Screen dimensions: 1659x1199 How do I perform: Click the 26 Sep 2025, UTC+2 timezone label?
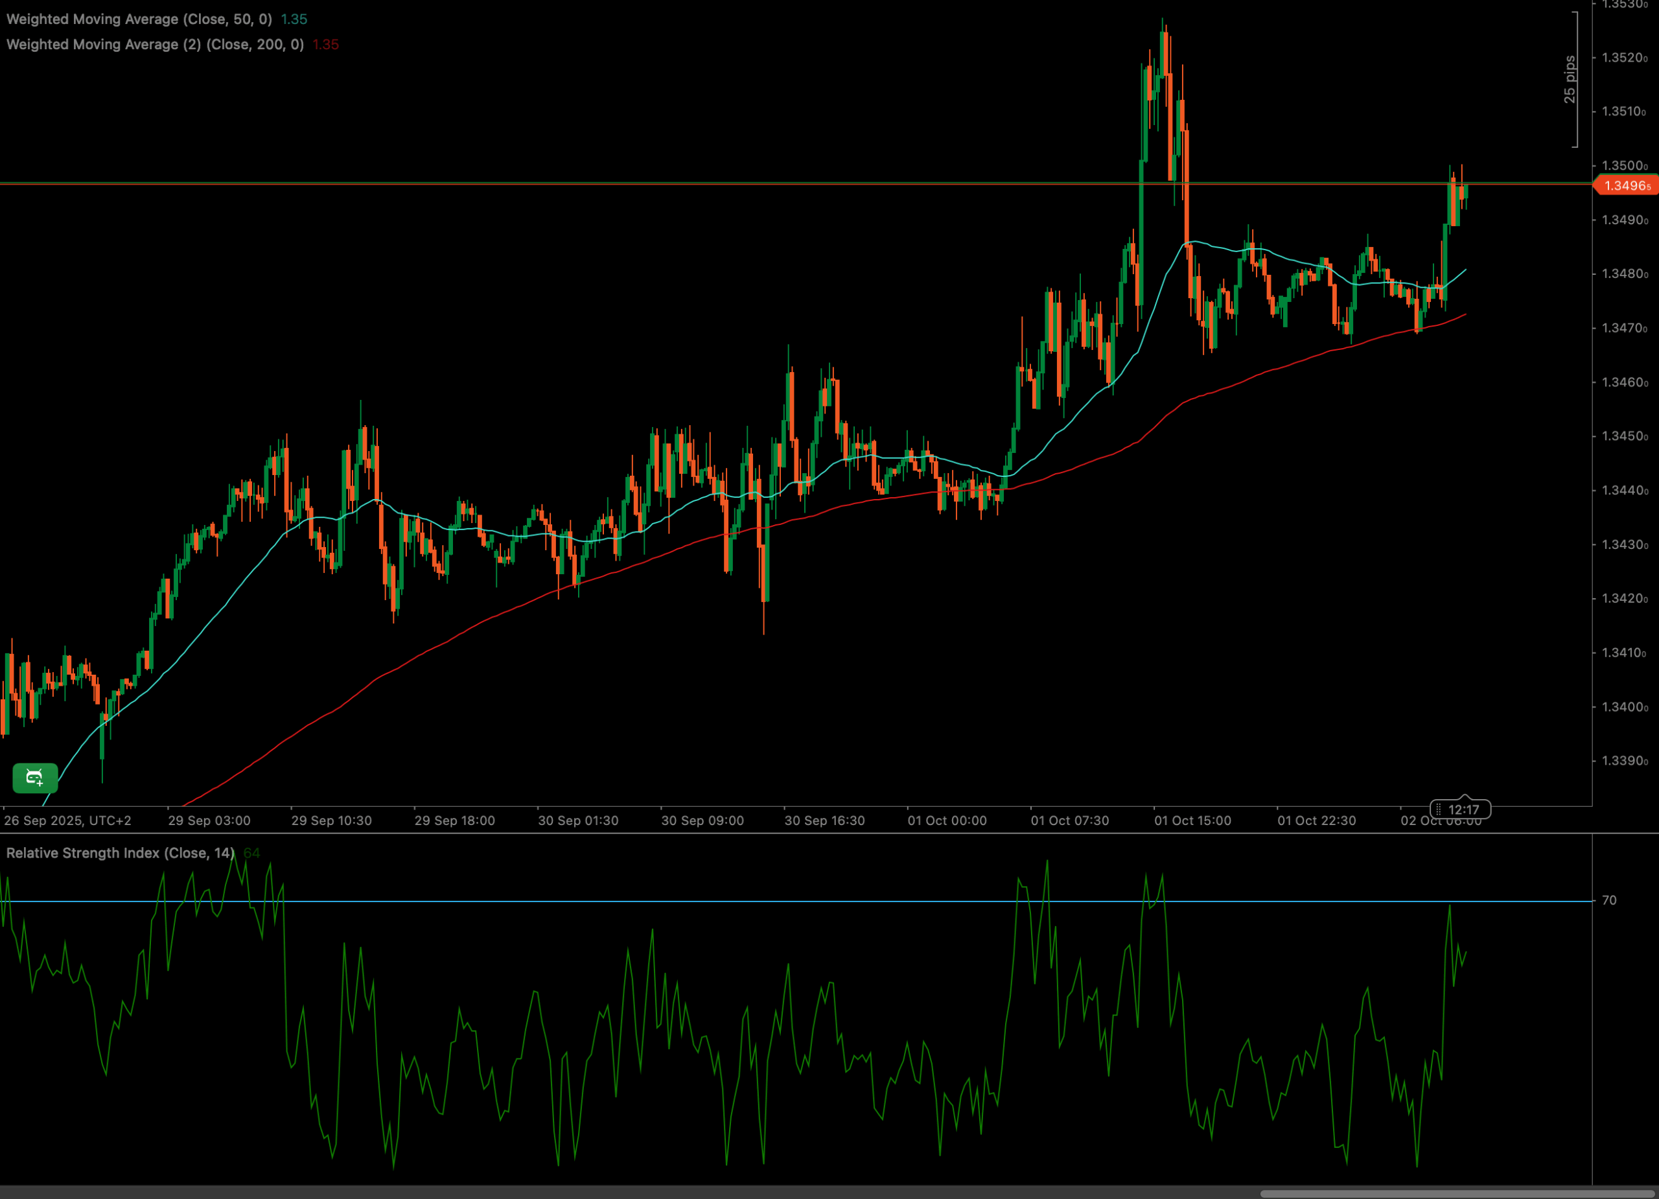tap(67, 821)
